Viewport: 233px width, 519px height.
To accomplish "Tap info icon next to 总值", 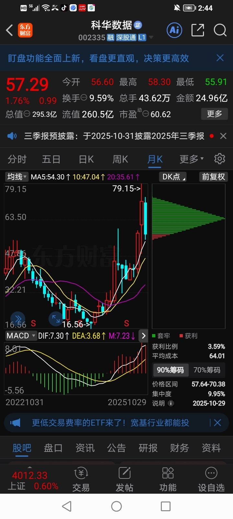I will click(x=27, y=114).
